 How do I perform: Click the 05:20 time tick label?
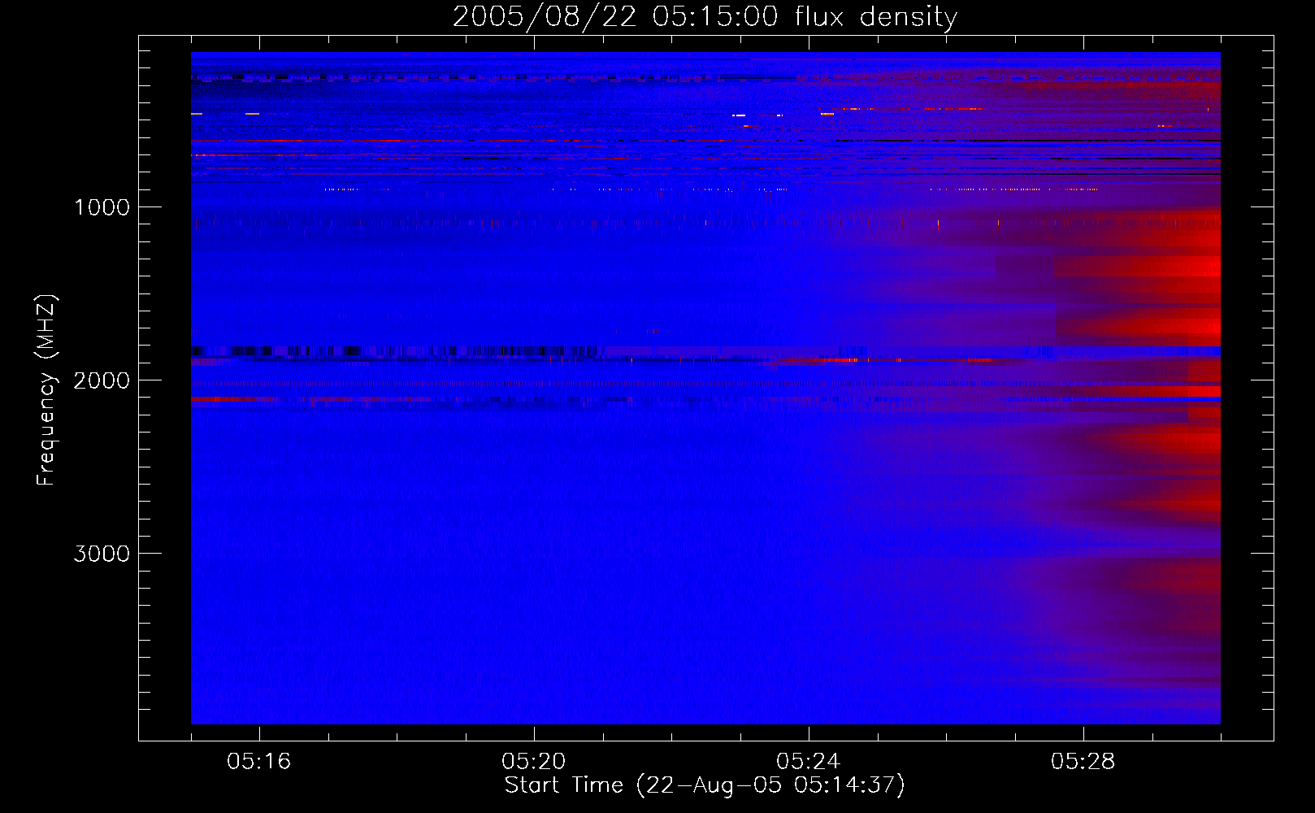(534, 762)
